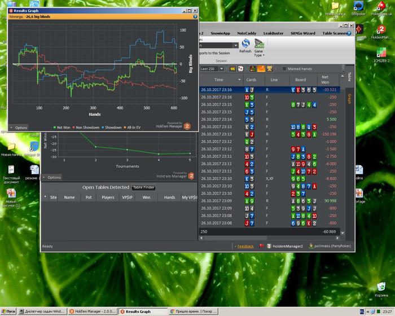Click the Site column header in Open Tables
This screenshot has width=395, height=316.
click(53, 197)
